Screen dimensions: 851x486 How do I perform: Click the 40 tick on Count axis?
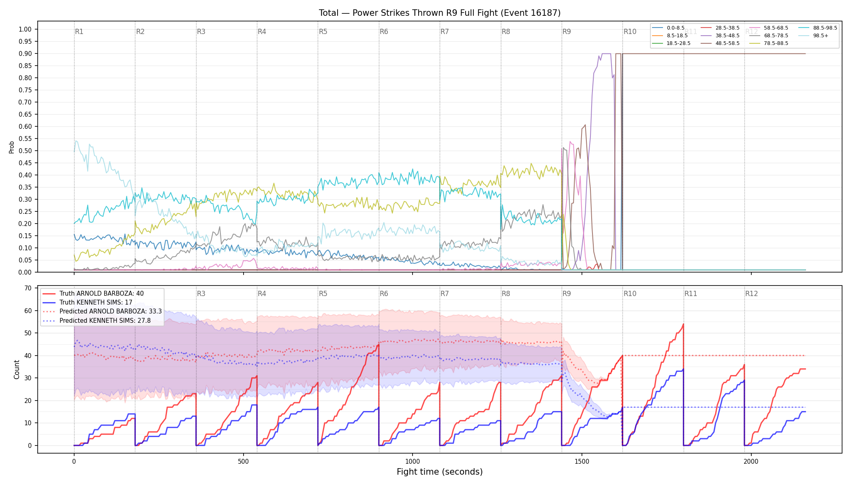pyautogui.click(x=28, y=356)
